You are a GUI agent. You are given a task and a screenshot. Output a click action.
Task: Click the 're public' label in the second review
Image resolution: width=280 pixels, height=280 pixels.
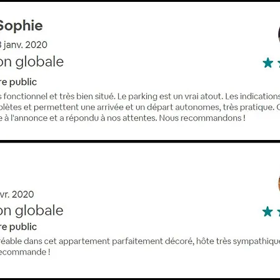tap(18, 227)
